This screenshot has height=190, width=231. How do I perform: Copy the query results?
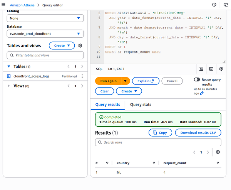point(160,132)
